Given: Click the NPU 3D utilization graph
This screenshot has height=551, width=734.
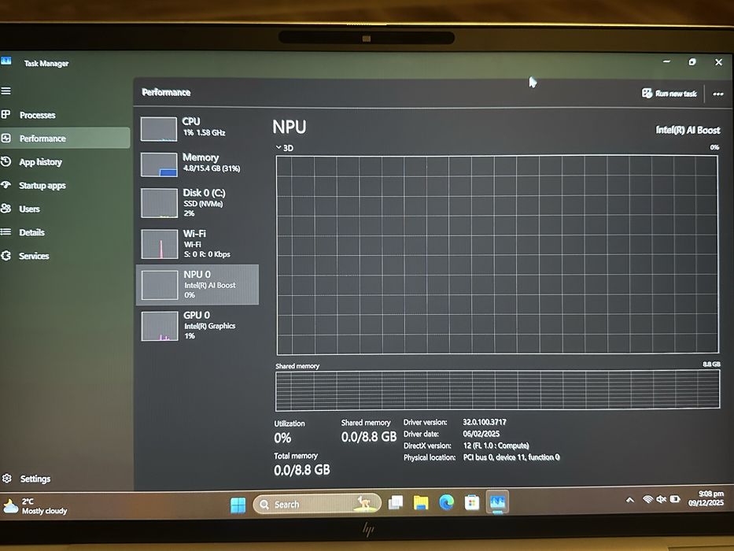Looking at the screenshot, I should pyautogui.click(x=497, y=254).
